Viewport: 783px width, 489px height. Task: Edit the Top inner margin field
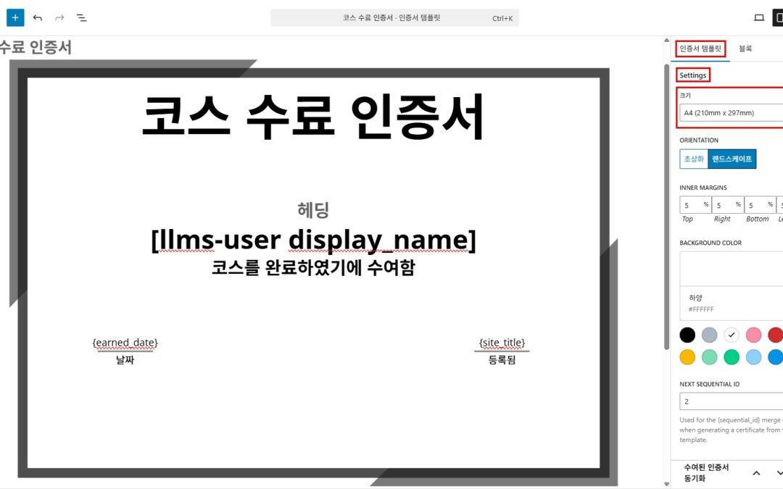coord(695,205)
